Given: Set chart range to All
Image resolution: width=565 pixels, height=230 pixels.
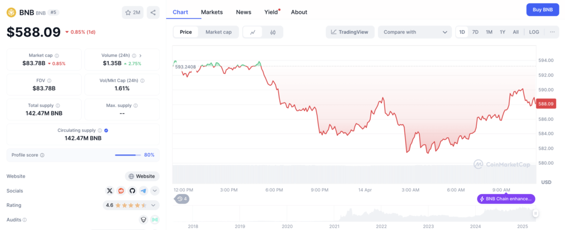Looking at the screenshot, I should pos(516,32).
